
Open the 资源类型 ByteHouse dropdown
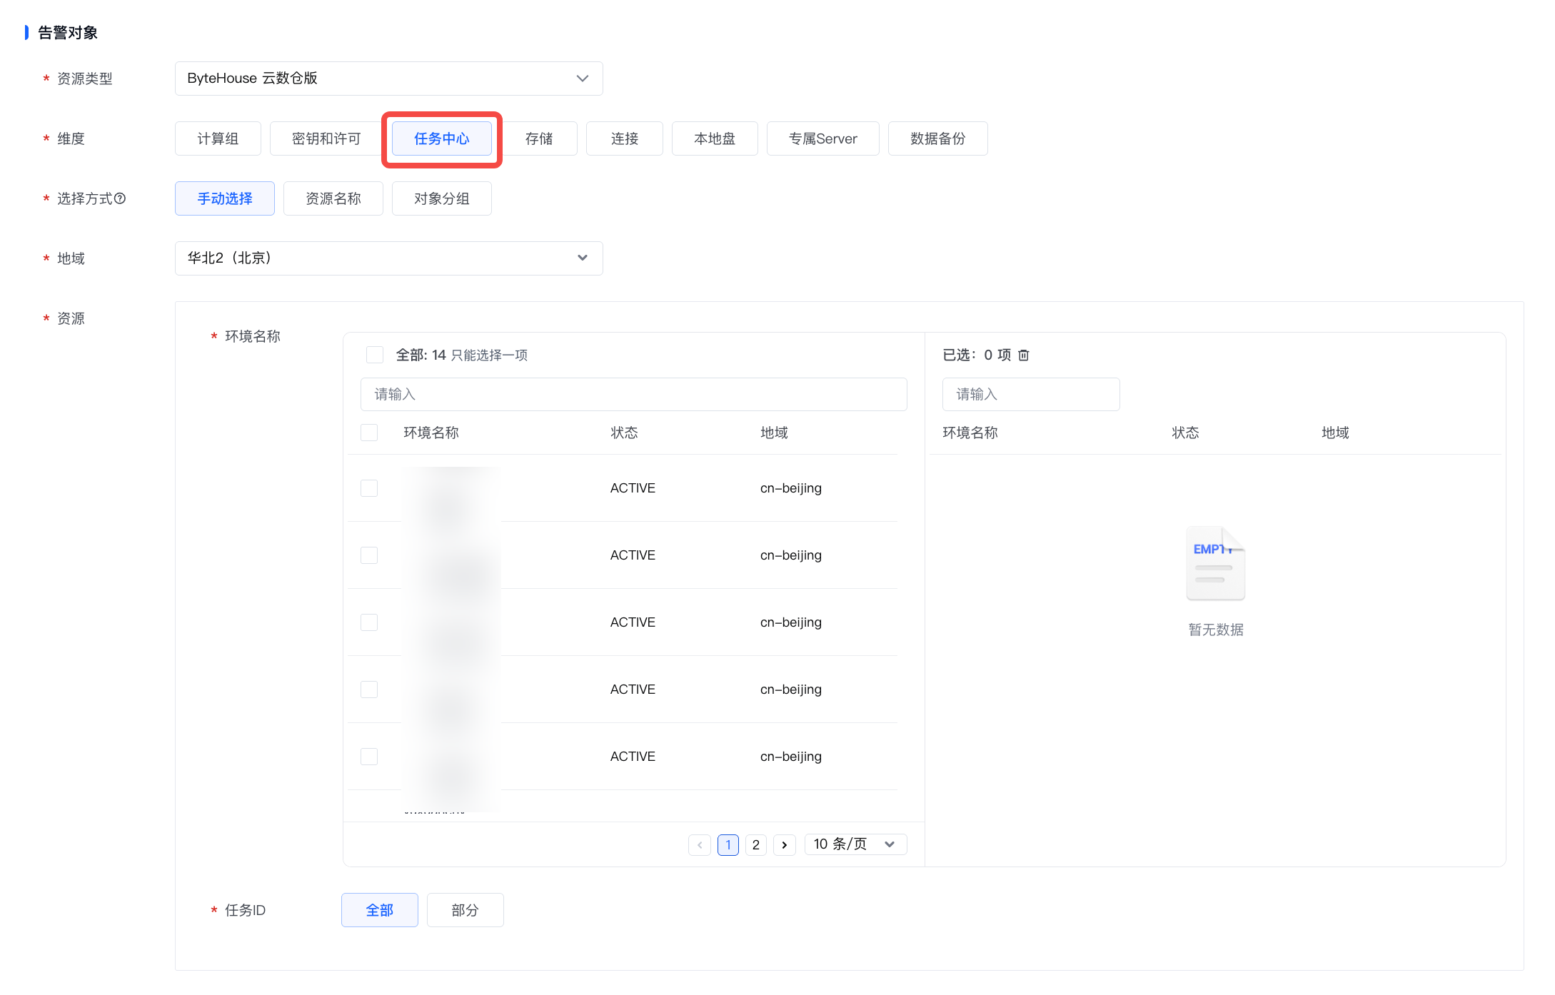[388, 79]
